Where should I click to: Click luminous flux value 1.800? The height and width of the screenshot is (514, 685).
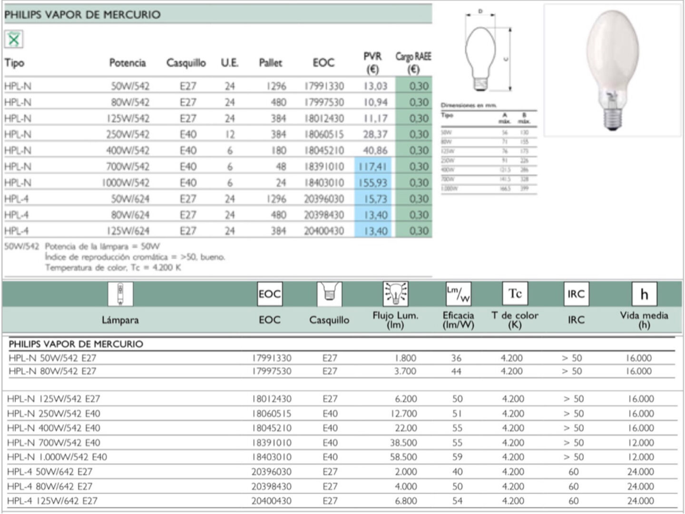tap(405, 358)
